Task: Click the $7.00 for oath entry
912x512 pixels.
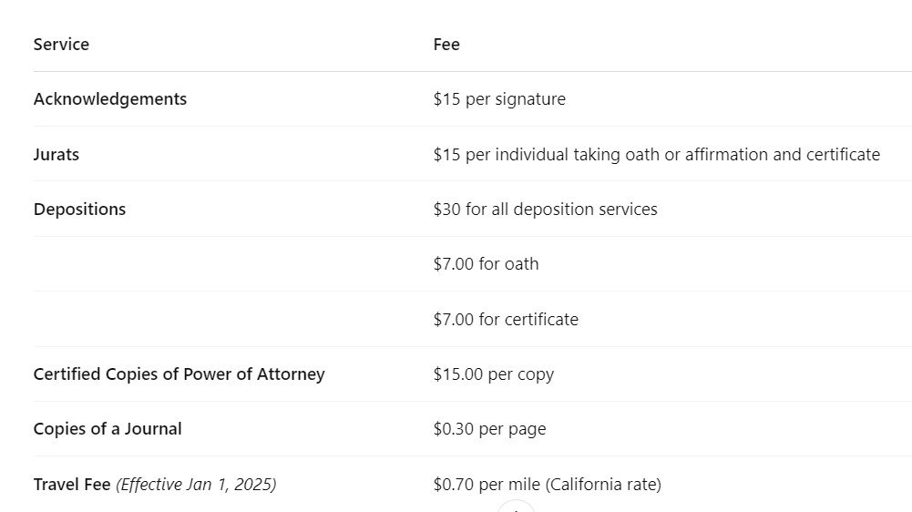Action: pyautogui.click(x=486, y=264)
